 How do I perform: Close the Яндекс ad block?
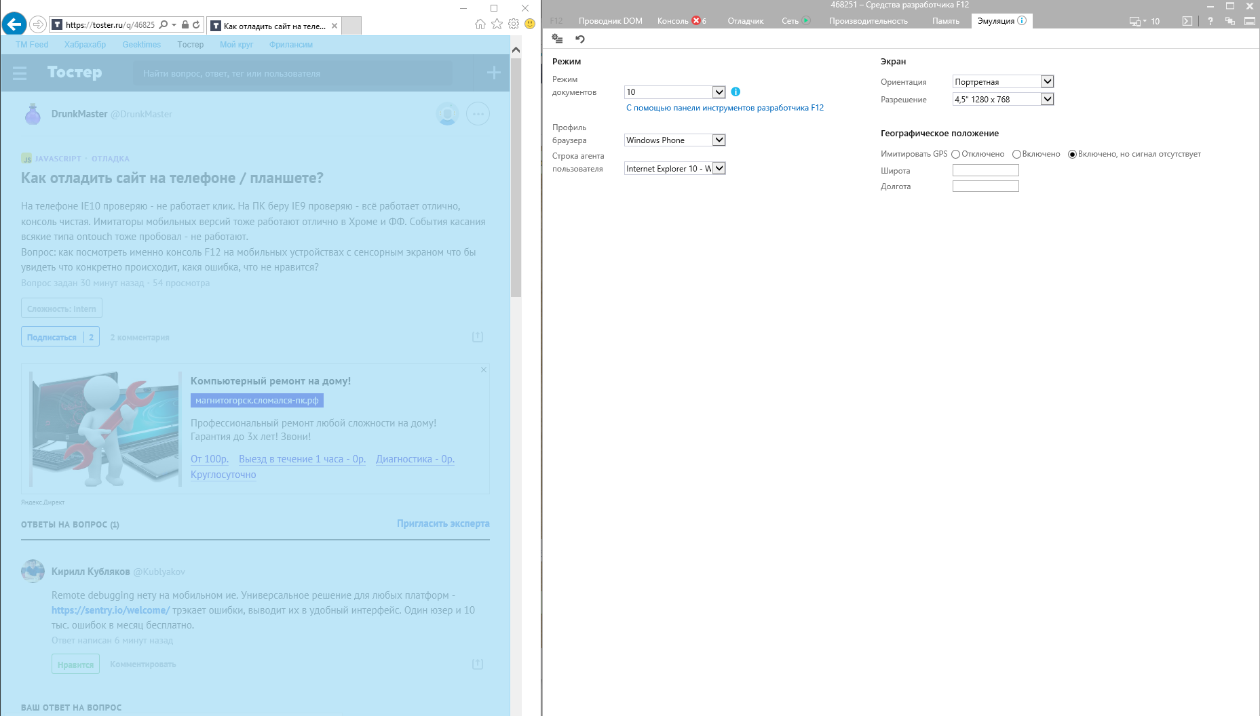coord(484,370)
